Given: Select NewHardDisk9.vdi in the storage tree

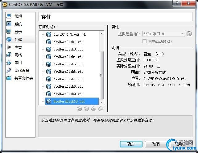Looking at the screenshot, I should coord(72,94).
